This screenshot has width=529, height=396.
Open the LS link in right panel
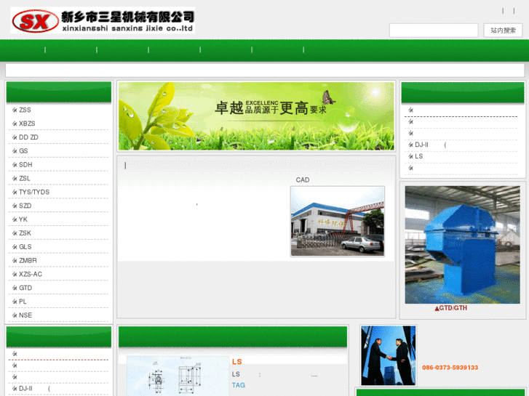(418, 156)
